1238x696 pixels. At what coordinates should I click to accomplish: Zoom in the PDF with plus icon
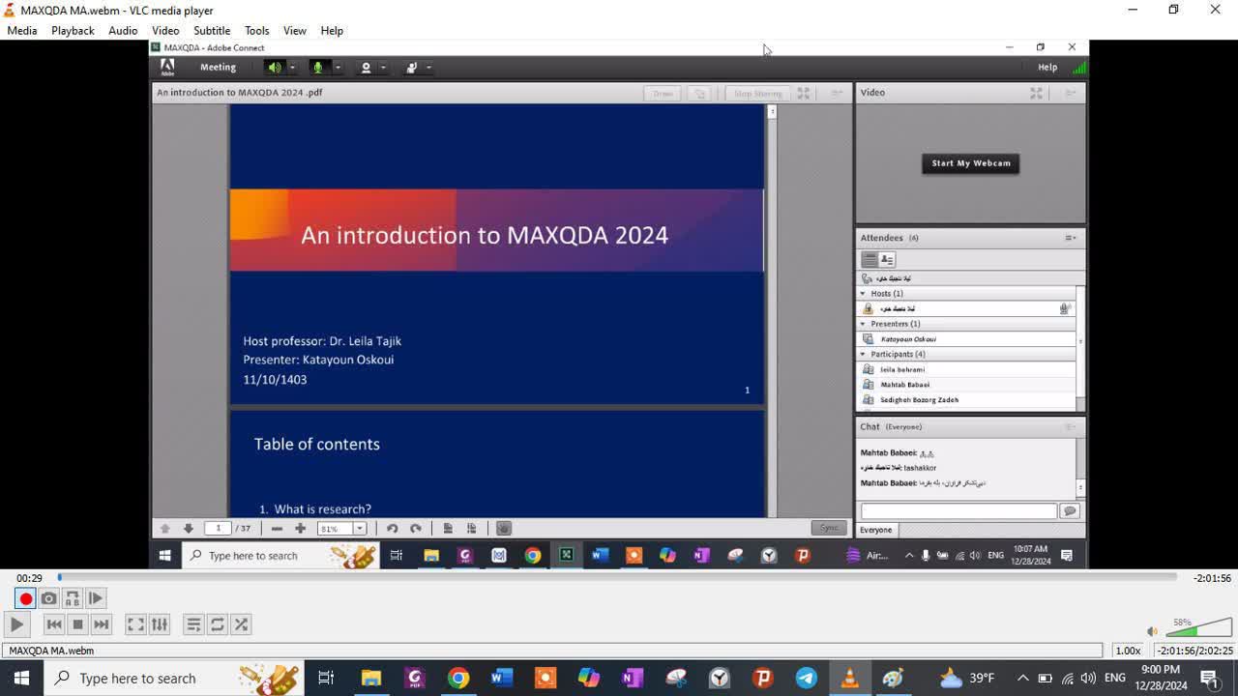point(300,529)
